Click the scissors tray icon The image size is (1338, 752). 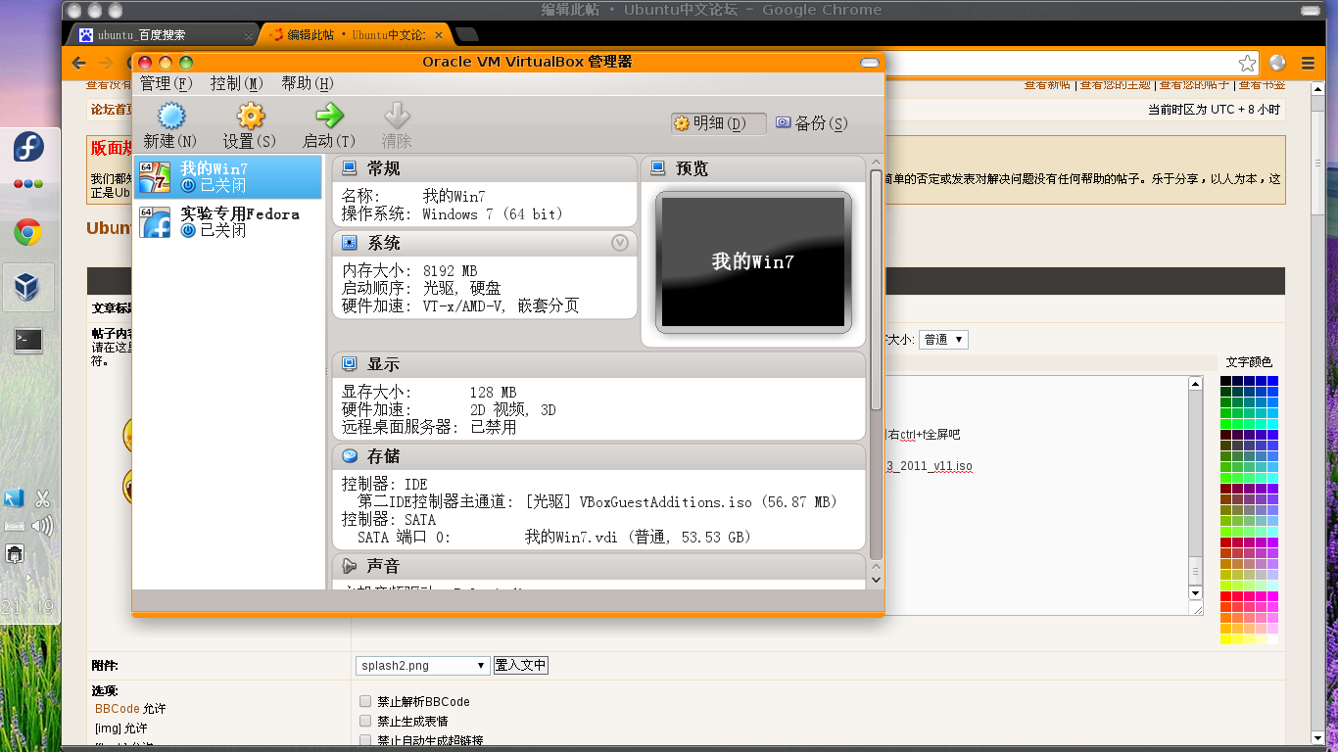[x=42, y=498]
